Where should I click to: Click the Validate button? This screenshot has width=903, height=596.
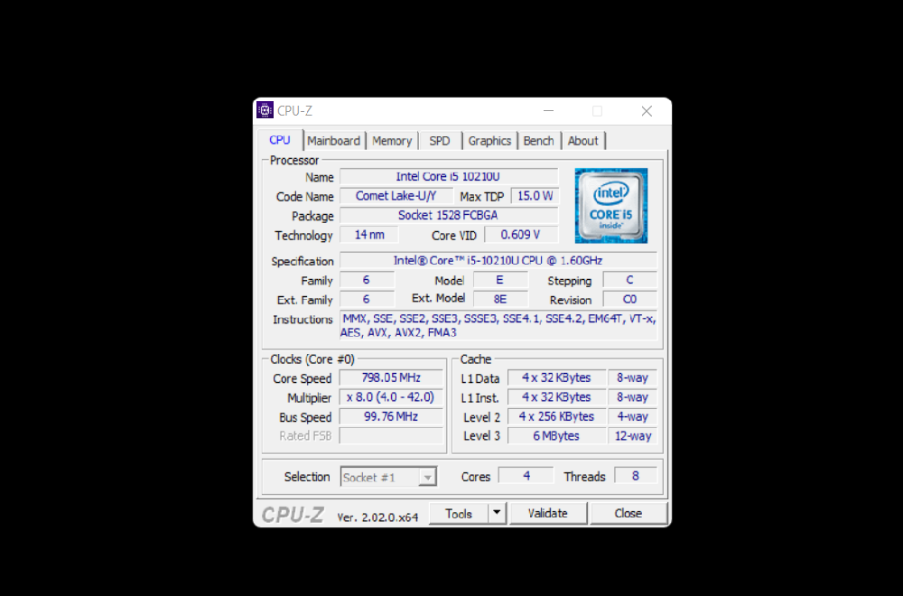[548, 513]
